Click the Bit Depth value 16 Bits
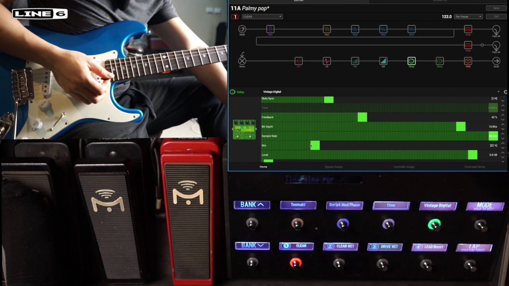509x286 pixels. point(493,127)
